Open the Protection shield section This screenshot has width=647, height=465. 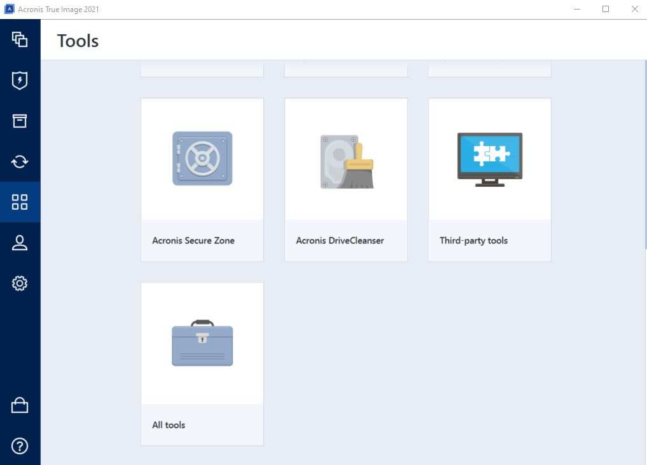(20, 80)
